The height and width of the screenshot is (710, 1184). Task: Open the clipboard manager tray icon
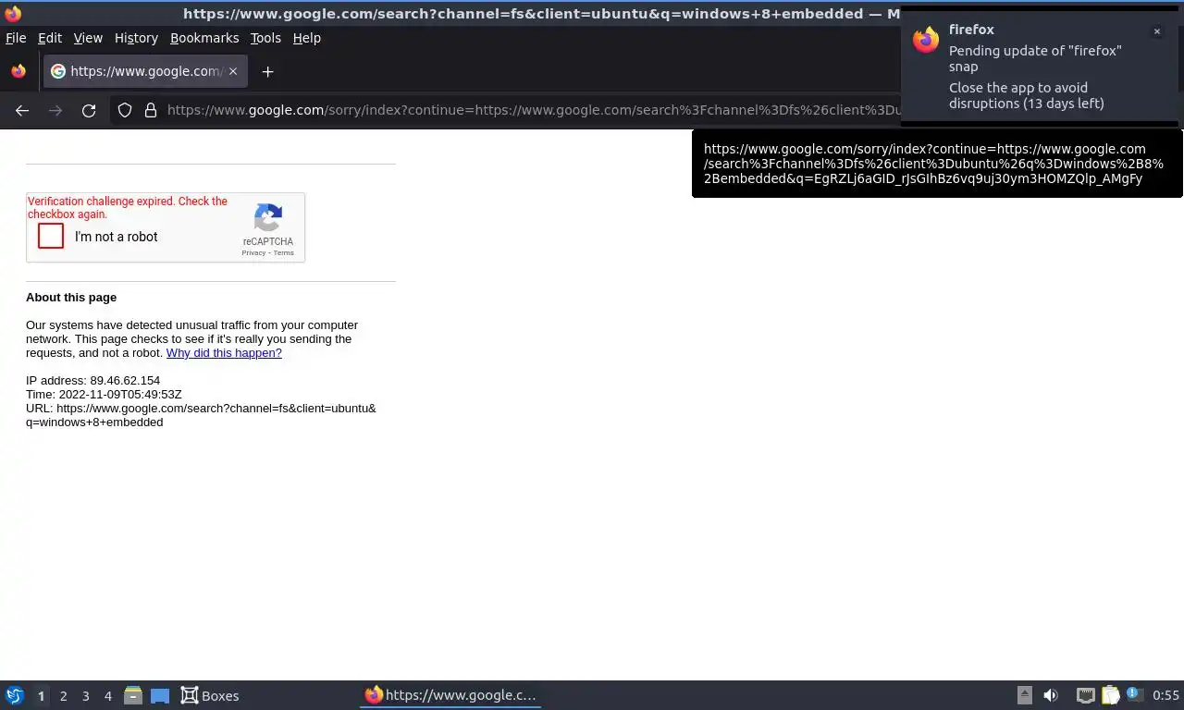tap(1110, 695)
